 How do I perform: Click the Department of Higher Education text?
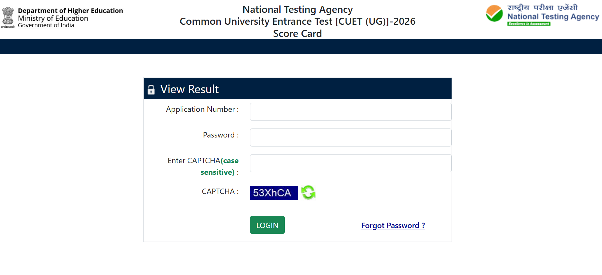tap(70, 11)
